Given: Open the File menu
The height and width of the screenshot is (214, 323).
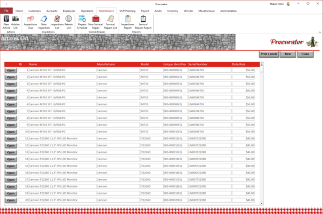Looking at the screenshot, I should point(6,11).
